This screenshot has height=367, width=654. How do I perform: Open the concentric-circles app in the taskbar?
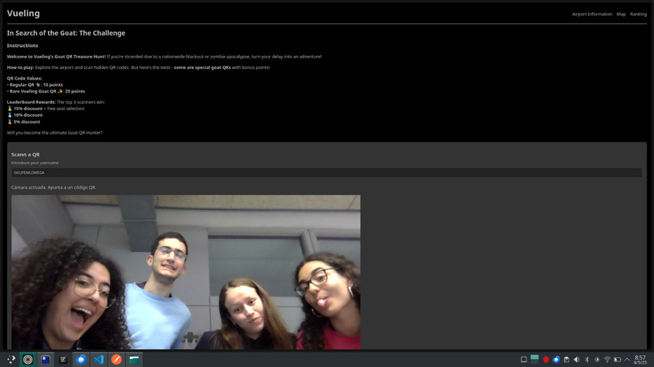click(x=28, y=359)
